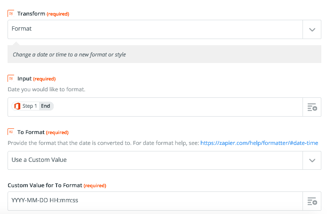The image size is (327, 214).
Task: Open the insert-field icon in the Custom Value box
Action: click(312, 201)
